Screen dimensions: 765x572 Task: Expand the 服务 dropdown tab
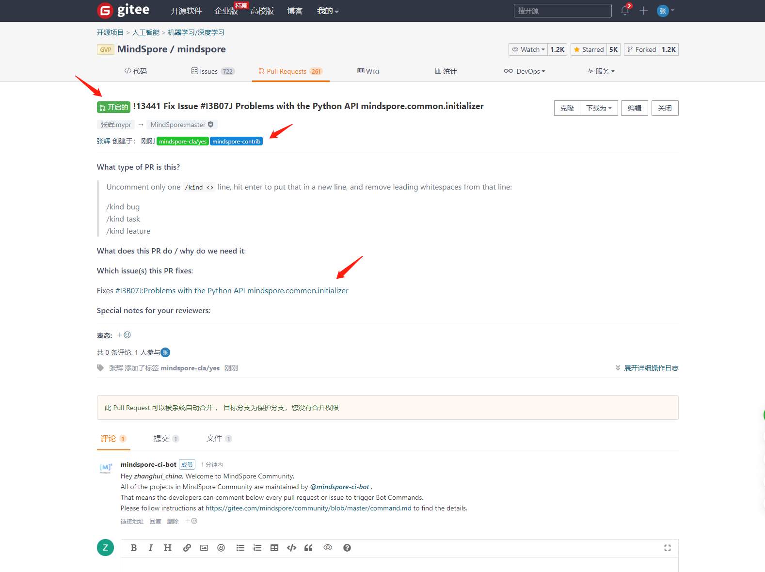click(601, 71)
